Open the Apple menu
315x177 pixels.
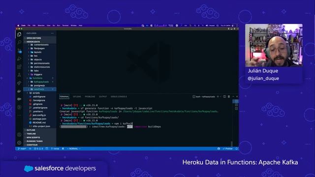click(x=18, y=26)
